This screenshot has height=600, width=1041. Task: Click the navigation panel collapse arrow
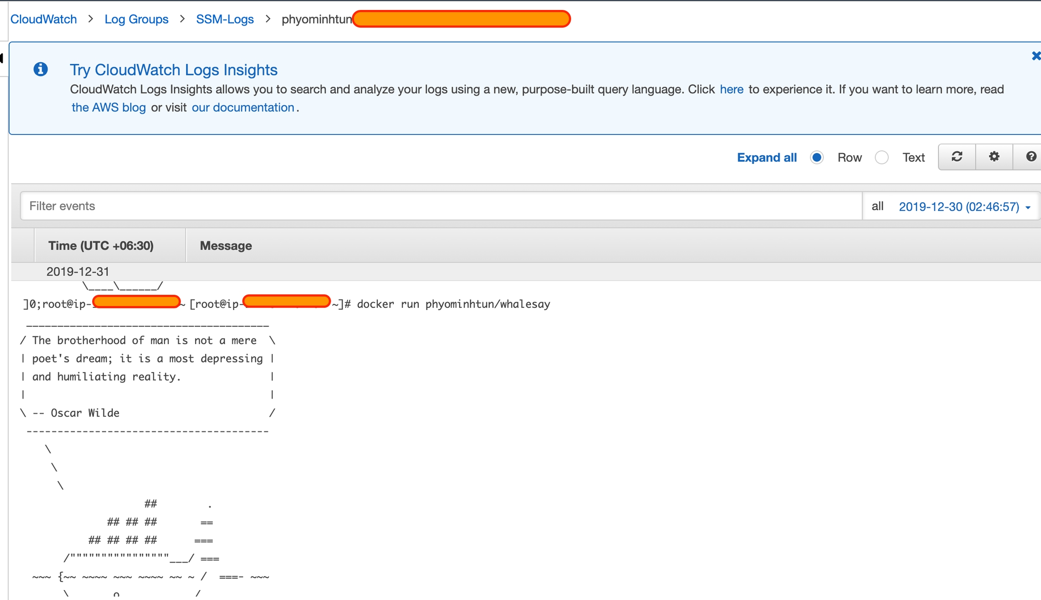tap(2, 58)
